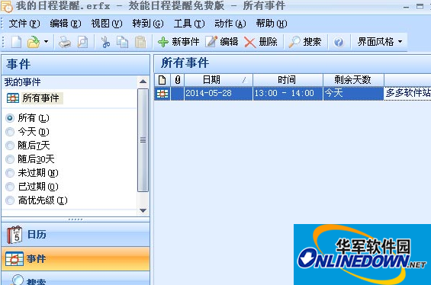The image size is (431, 285).
Task: Select the 今天(D) radio button
Action: pos(10,132)
